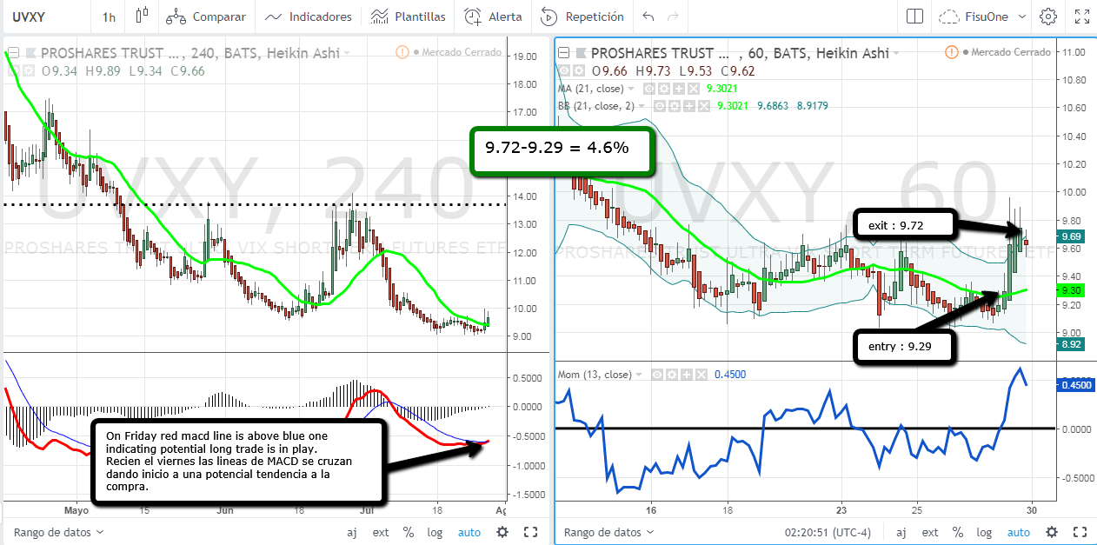
Task: Click the Comparar compare symbols button
Action: 205,17
